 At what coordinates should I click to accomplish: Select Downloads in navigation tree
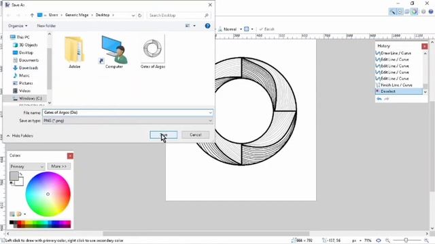[x=26, y=68]
